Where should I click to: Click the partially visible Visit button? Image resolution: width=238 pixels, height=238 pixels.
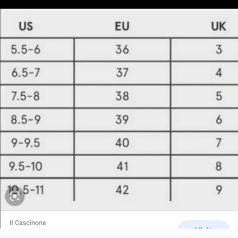click(x=203, y=224)
